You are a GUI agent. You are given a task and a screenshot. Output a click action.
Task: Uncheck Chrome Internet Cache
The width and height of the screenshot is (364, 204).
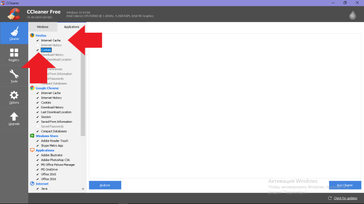pos(37,93)
